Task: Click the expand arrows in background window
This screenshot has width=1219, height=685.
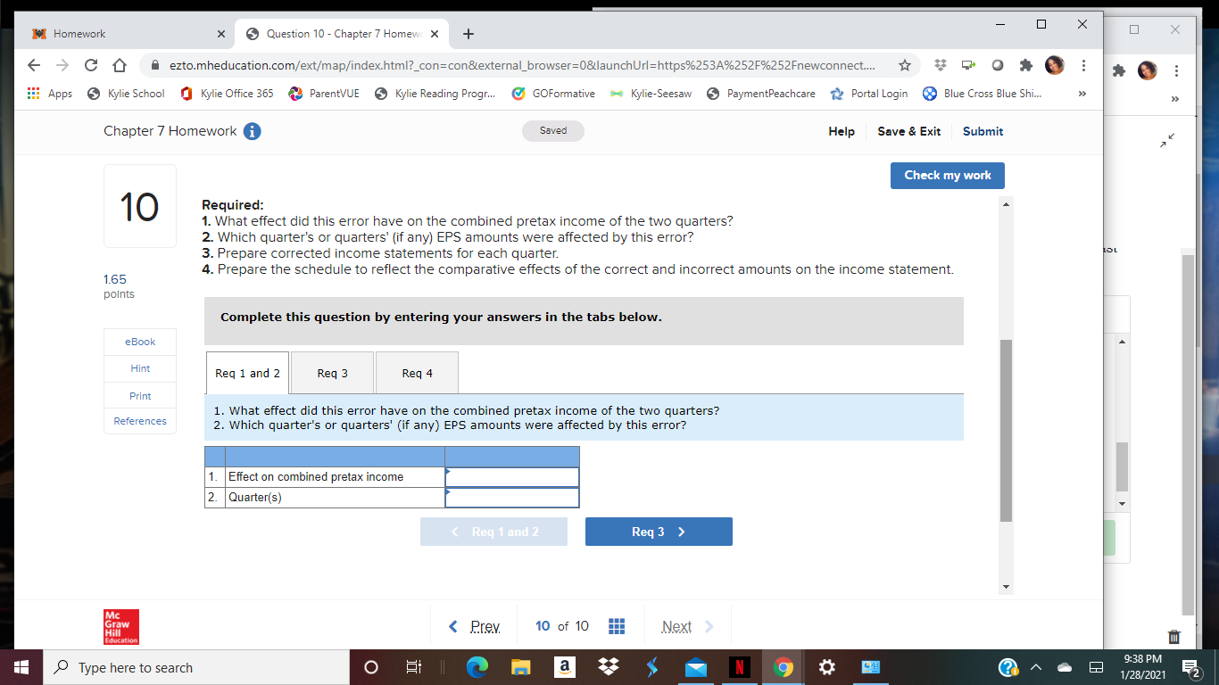Action: pyautogui.click(x=1169, y=140)
